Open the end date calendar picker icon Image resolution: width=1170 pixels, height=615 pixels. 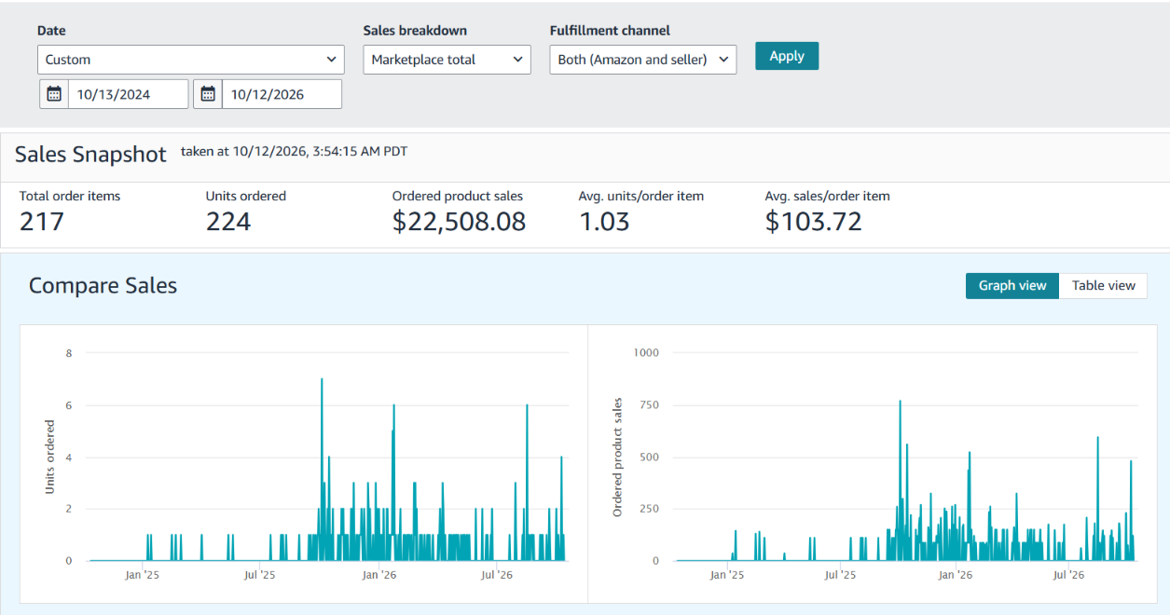(208, 94)
